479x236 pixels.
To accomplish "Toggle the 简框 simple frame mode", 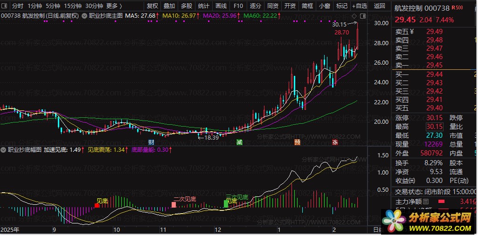I will (x=307, y=6).
